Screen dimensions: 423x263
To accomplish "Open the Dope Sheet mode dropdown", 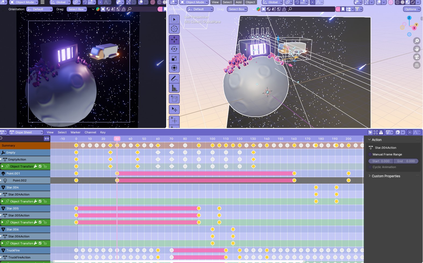I will [x=26, y=132].
